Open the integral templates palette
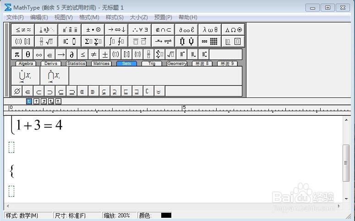Screen dimensions: 355x221 click(116, 41)
